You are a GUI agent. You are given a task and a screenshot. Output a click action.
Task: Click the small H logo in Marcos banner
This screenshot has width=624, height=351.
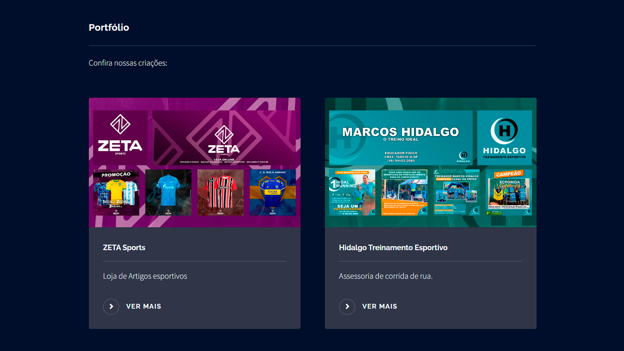tap(463, 157)
